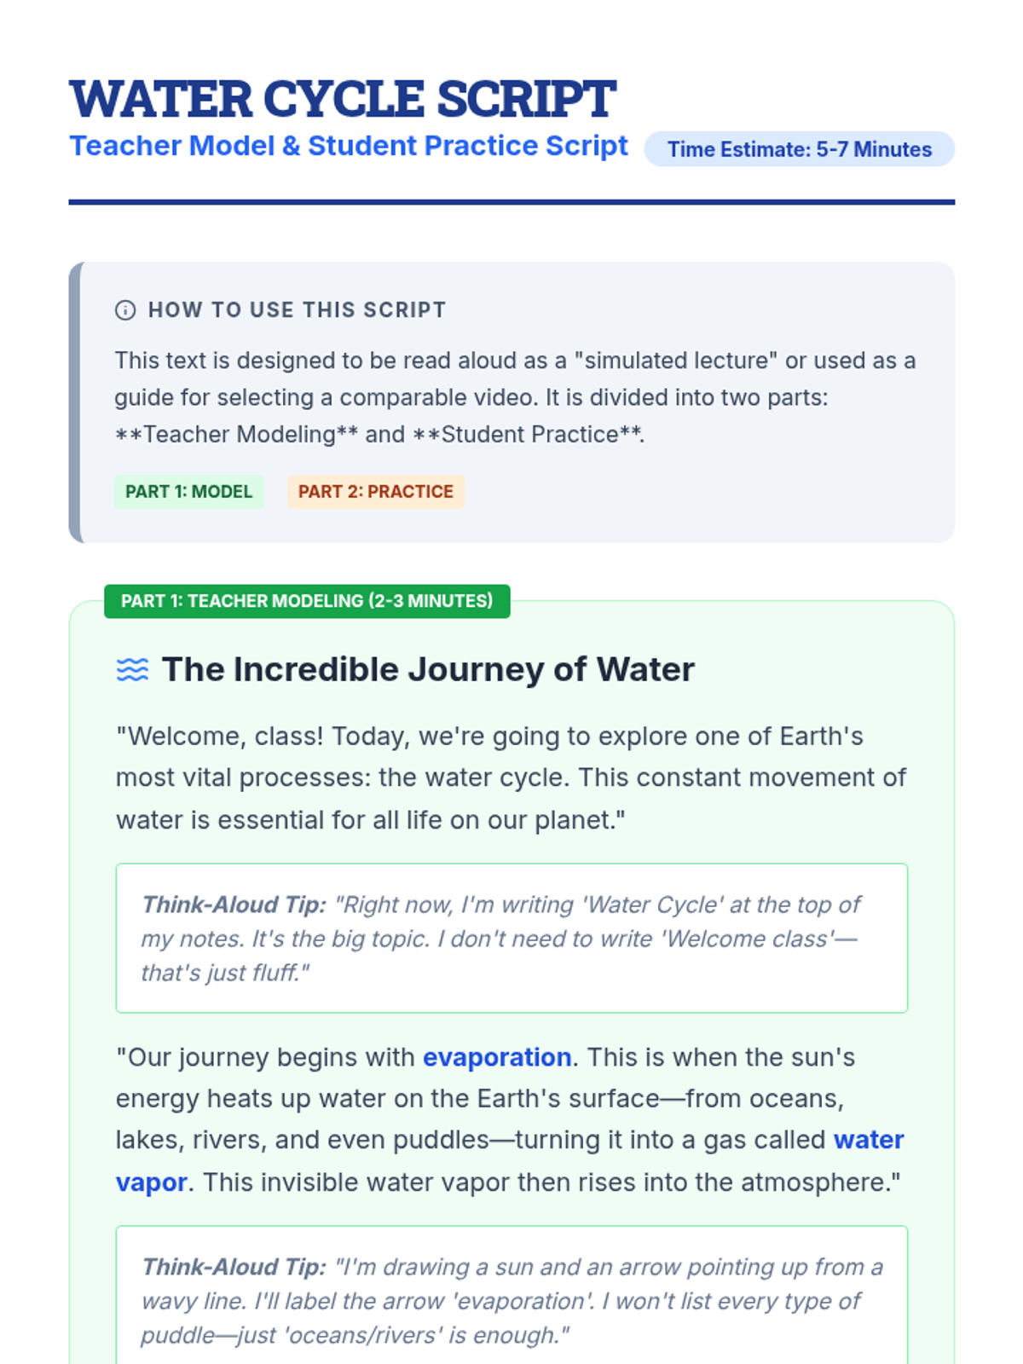Click the bold Think-Aloud Tip label in second box
The image size is (1023, 1364).
(x=234, y=1268)
